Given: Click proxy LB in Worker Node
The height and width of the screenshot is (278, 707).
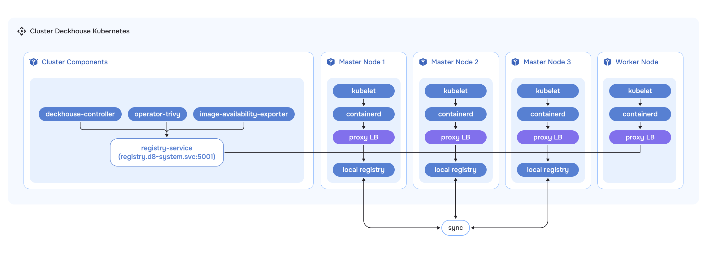Looking at the screenshot, I should 640,137.
